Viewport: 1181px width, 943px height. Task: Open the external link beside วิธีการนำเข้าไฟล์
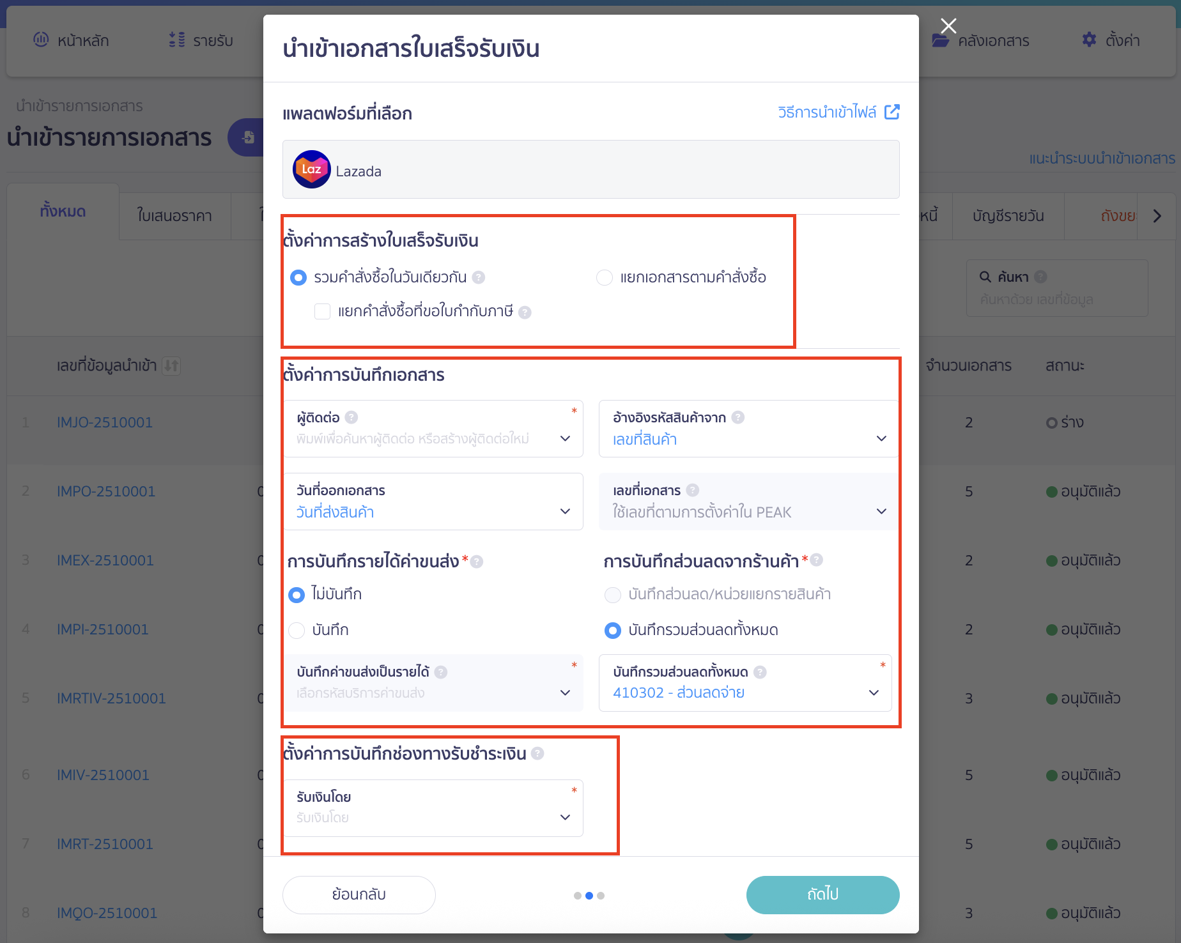[892, 111]
